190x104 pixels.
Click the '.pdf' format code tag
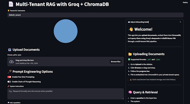149,59
